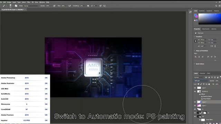The width and height of the screenshot is (221, 124).
Task: Switch to the Channels tab
Action: click(x=202, y=73)
